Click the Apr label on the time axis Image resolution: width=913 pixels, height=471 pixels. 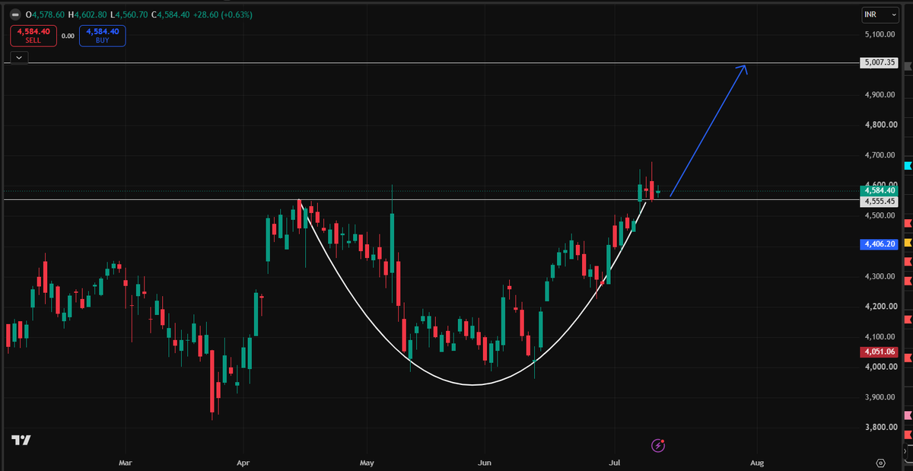coord(243,462)
